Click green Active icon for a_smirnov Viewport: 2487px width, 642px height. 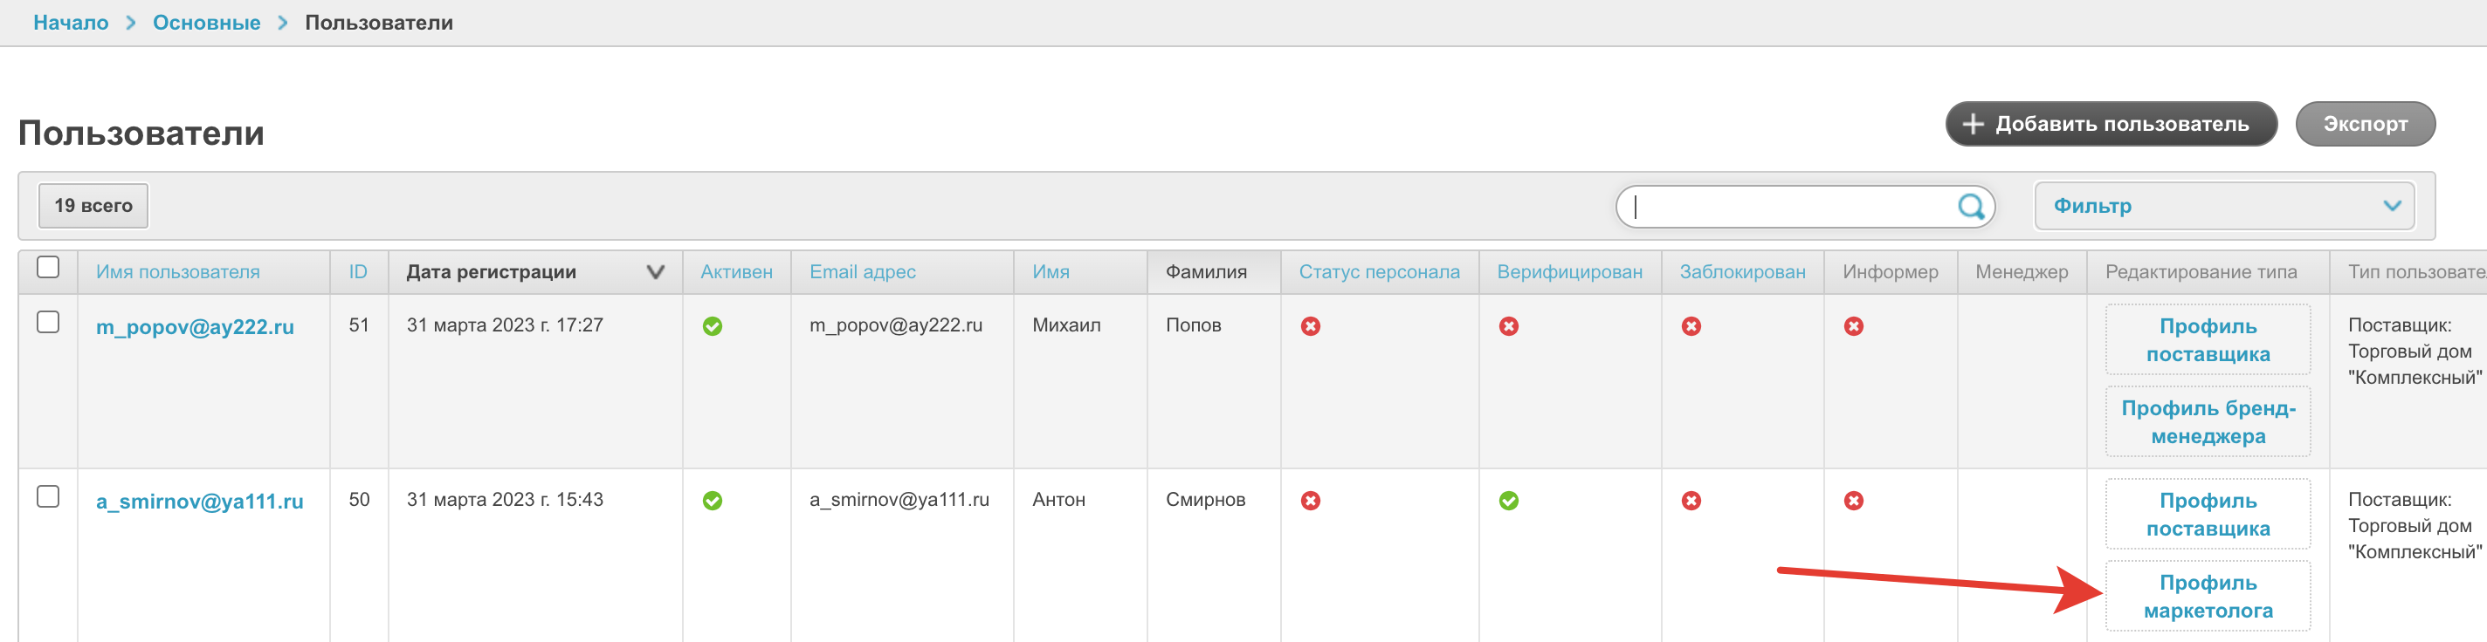[713, 502]
